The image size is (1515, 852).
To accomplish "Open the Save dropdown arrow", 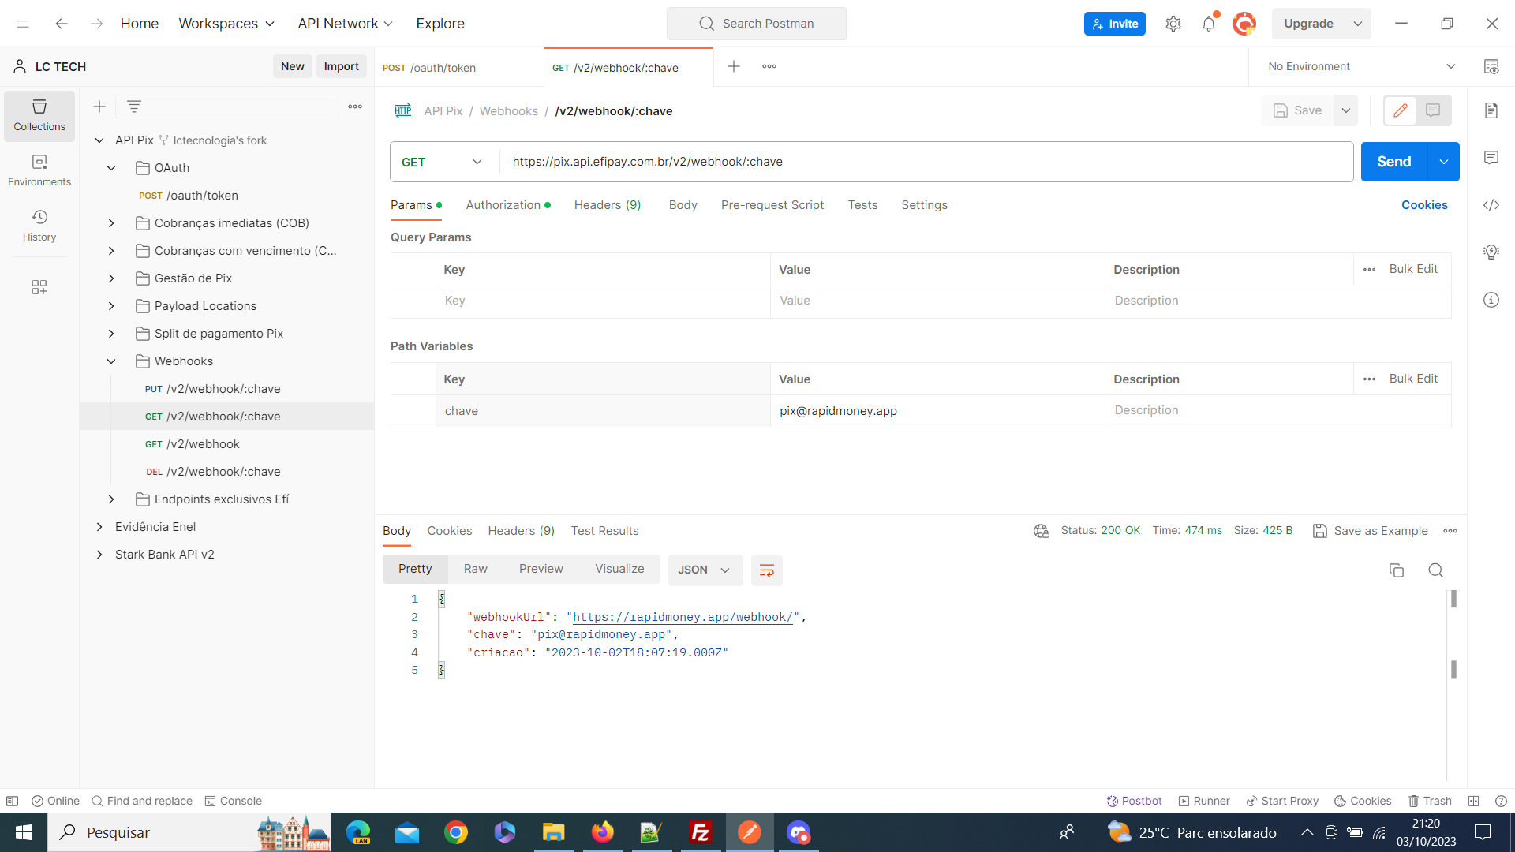I will tap(1345, 109).
